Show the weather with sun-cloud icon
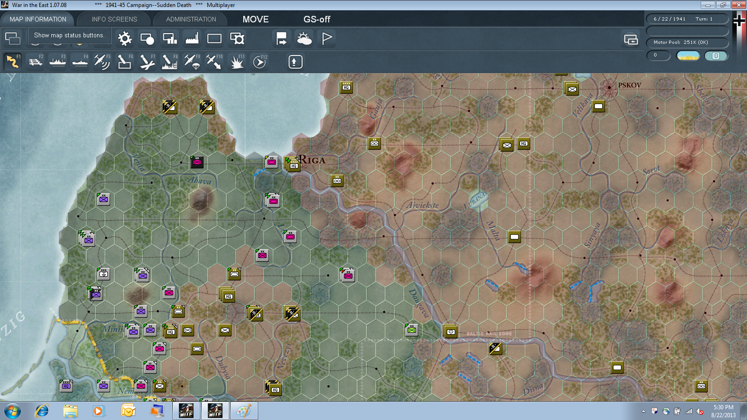Image resolution: width=747 pixels, height=420 pixels. [304, 38]
